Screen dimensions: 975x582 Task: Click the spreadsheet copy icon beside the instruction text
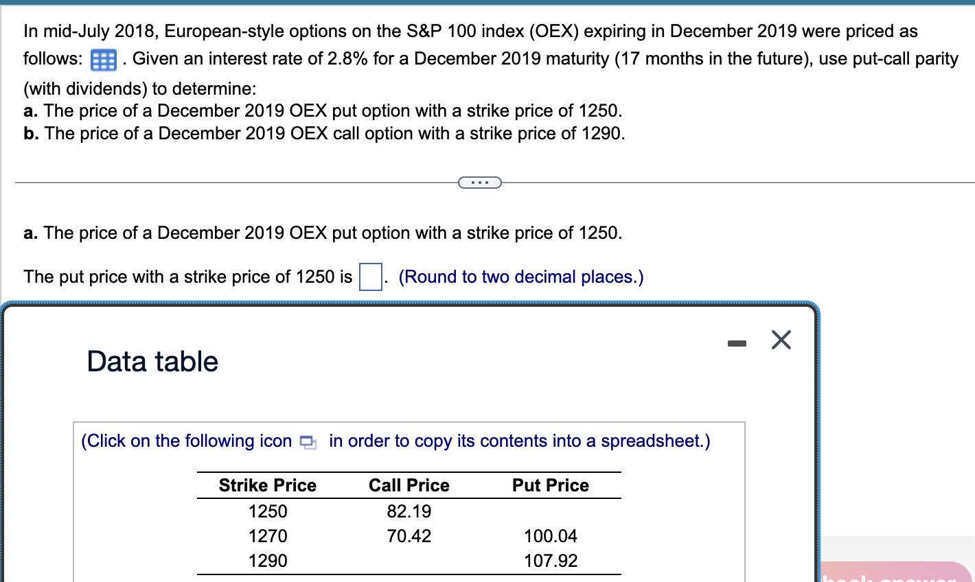pyautogui.click(x=308, y=443)
